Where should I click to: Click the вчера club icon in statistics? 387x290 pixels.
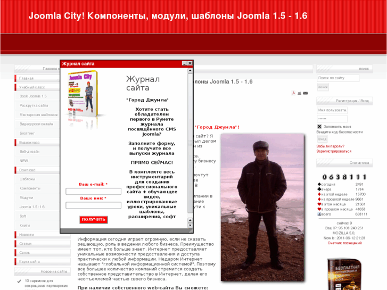[x=319, y=189]
